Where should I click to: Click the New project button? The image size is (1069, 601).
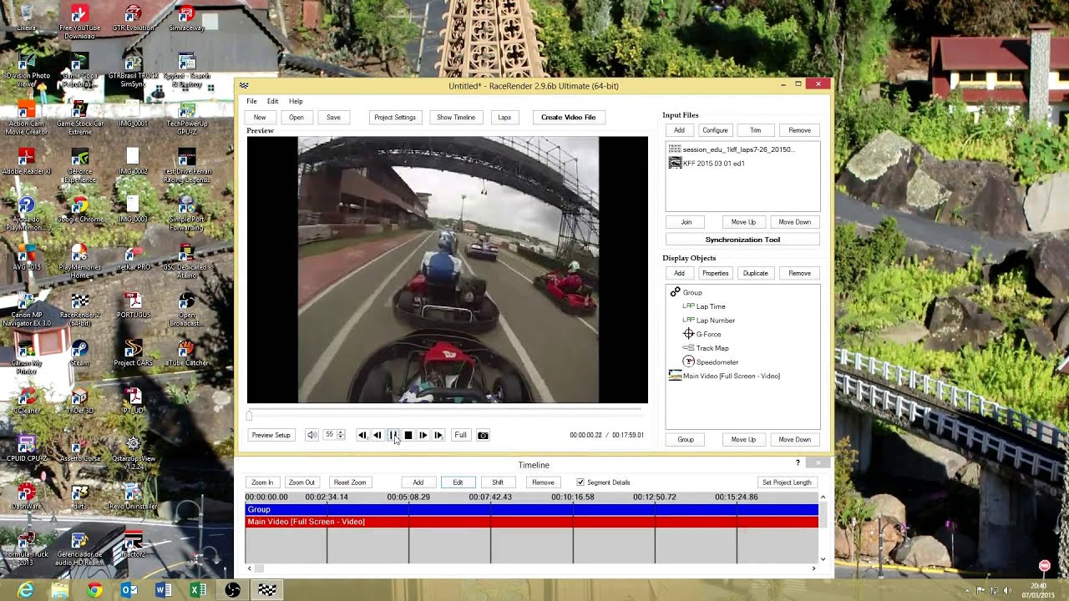[x=260, y=117]
